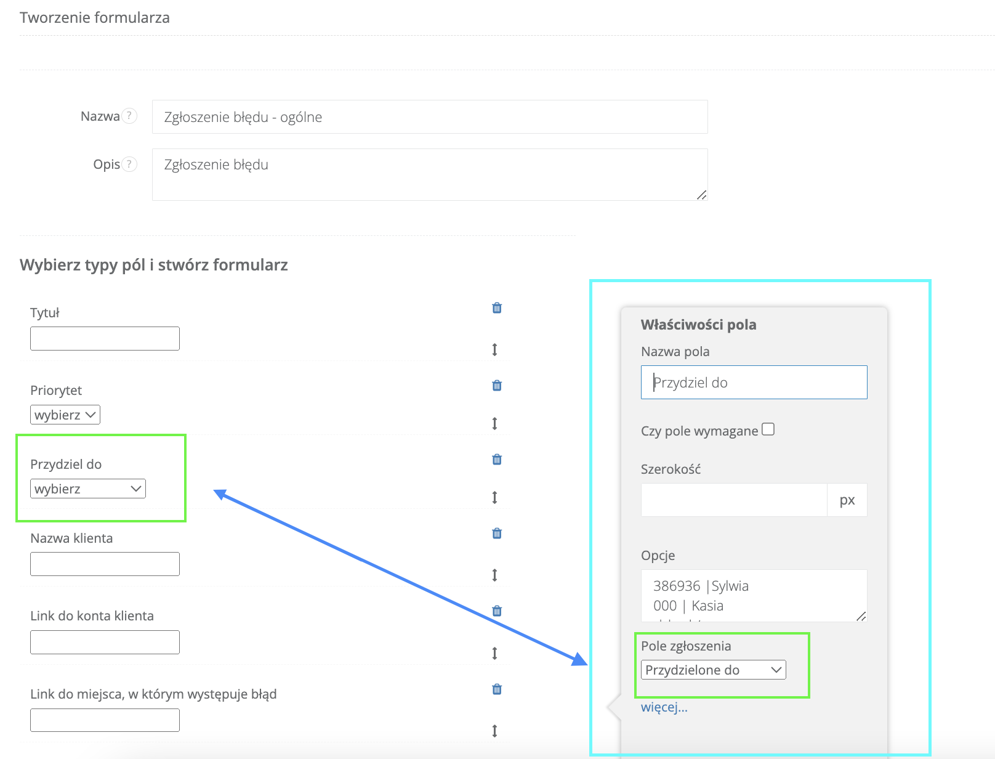Click the Opcje options textarea
The height and width of the screenshot is (759, 995).
754,595
